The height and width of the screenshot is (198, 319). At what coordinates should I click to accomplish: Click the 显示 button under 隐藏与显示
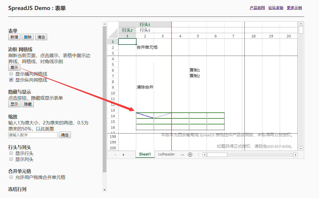(14, 104)
